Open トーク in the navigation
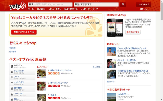 click(95, 9)
